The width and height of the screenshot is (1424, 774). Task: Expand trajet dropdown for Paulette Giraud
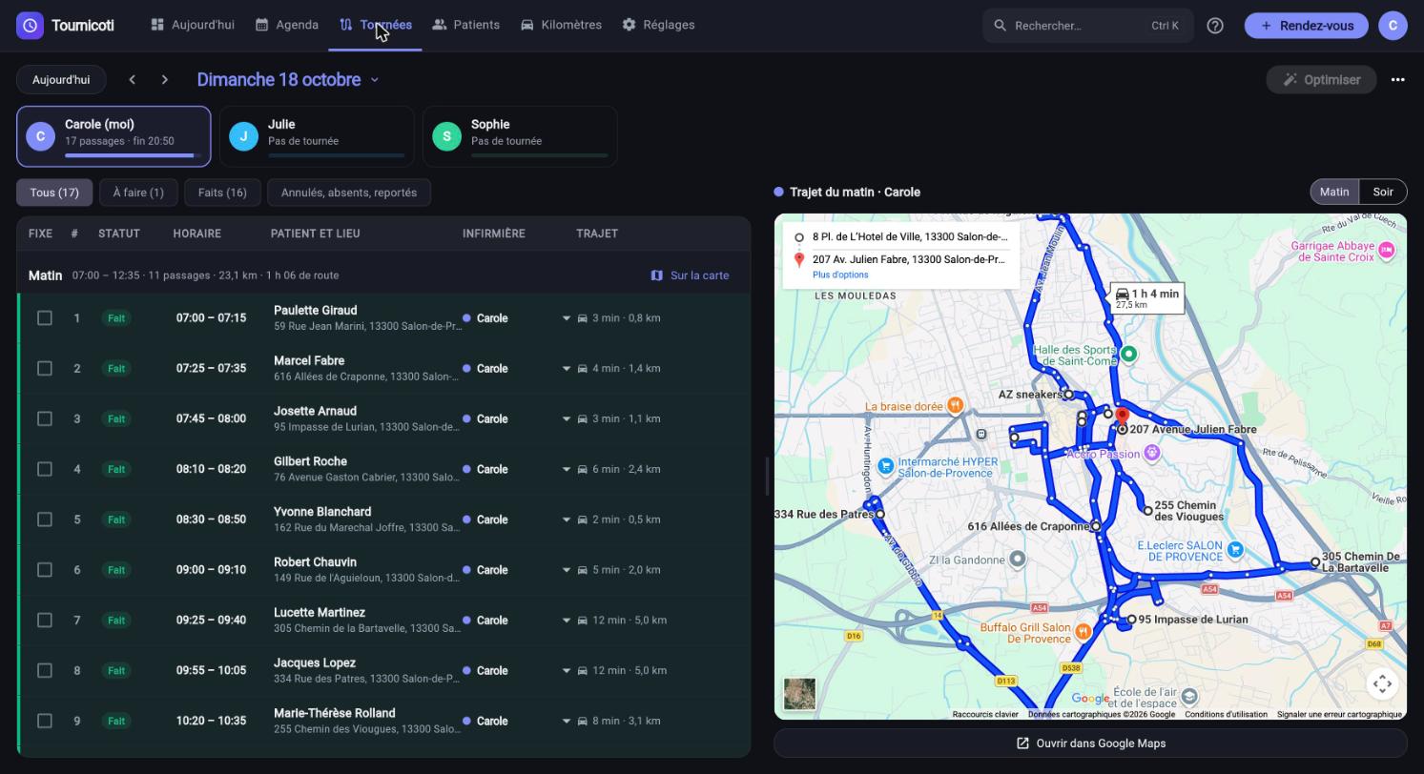click(x=566, y=318)
